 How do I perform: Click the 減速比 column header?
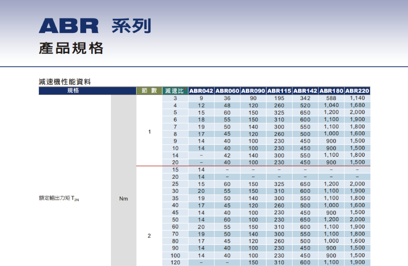tap(175, 90)
